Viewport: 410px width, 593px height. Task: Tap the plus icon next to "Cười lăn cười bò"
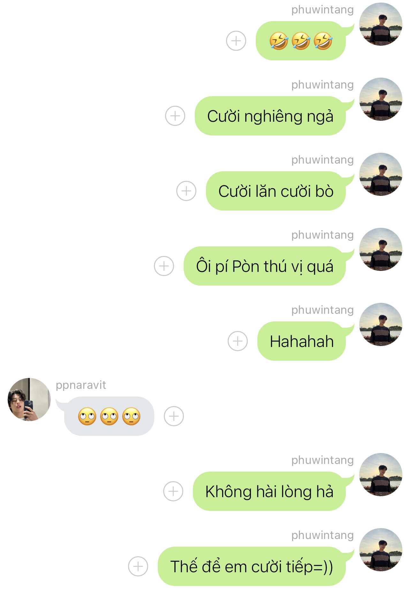tap(186, 191)
